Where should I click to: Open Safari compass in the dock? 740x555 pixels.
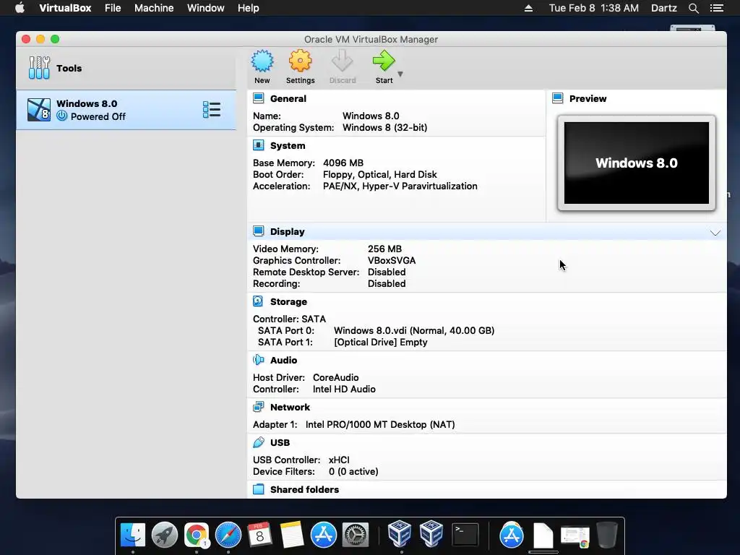228,535
